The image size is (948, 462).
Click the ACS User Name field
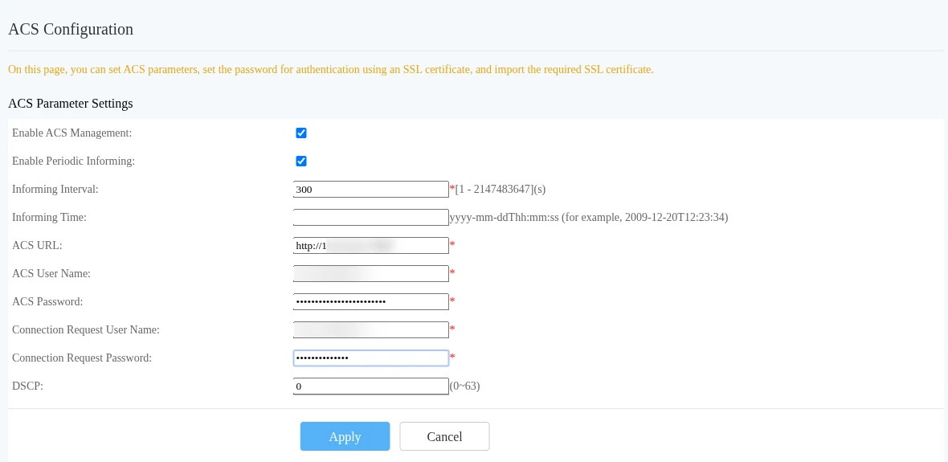370,273
